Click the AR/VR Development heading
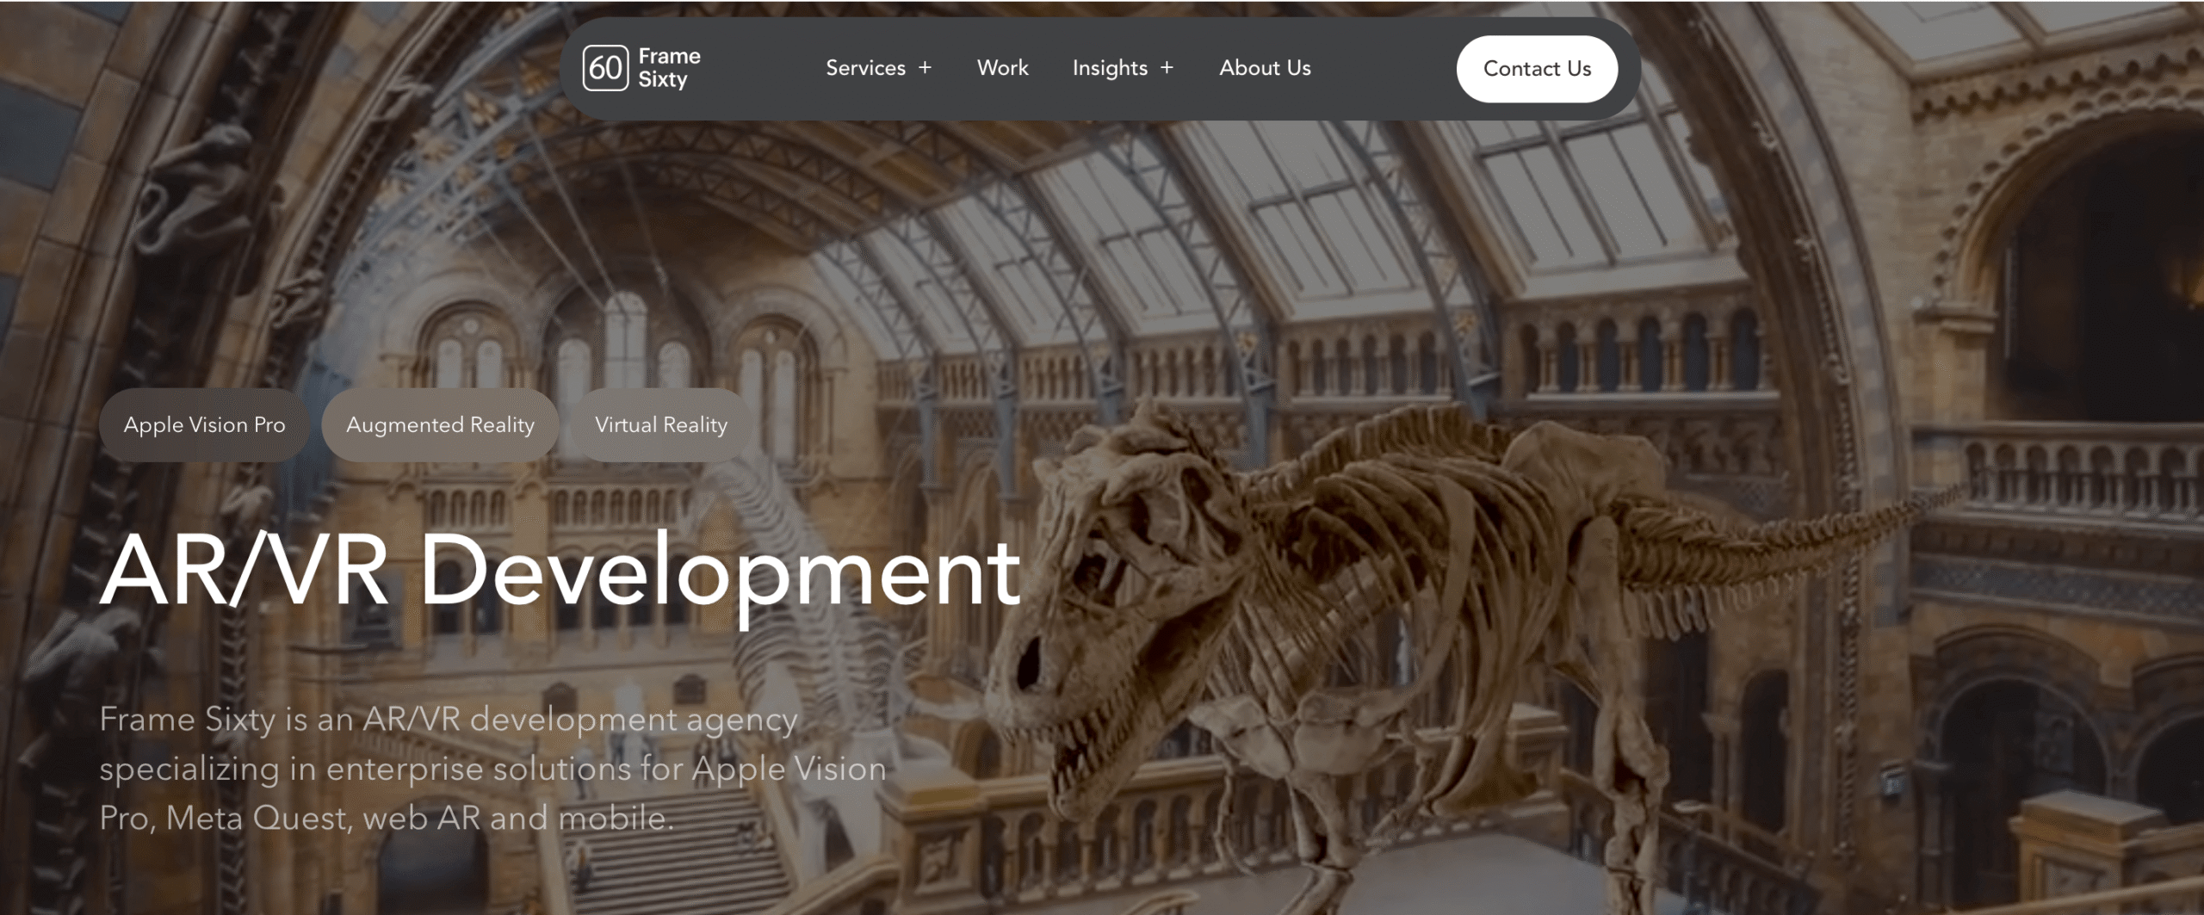The image size is (2204, 915). (x=560, y=572)
